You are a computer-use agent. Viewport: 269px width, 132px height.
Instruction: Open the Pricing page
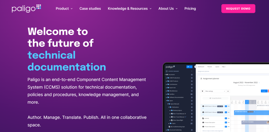[x=190, y=9]
